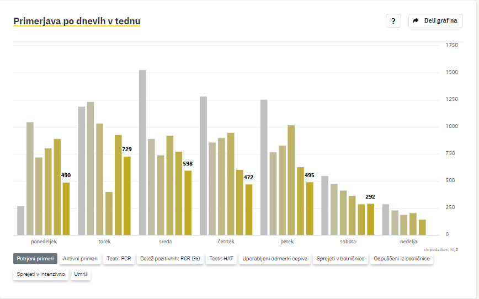Click the četrtek bar labeled 472
The height and width of the screenshot is (299, 479).
(249, 210)
